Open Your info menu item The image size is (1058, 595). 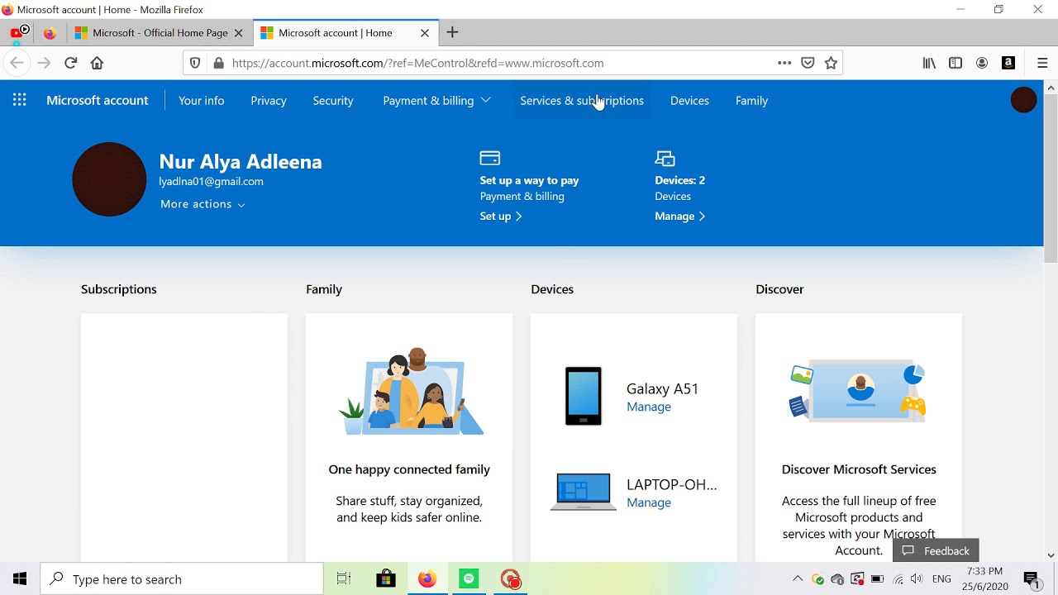pyautogui.click(x=202, y=101)
